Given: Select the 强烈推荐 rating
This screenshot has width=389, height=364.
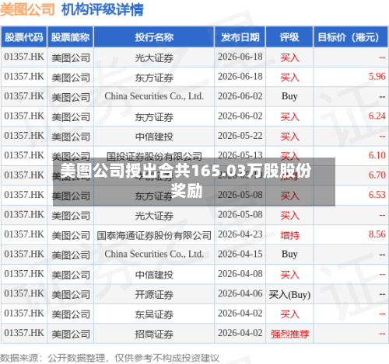Looking at the screenshot, I should [x=289, y=334].
